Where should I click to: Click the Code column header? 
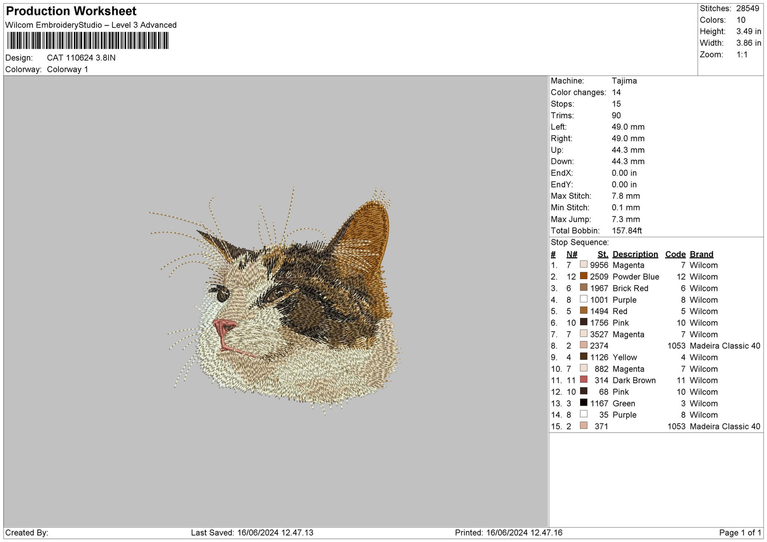coord(675,254)
